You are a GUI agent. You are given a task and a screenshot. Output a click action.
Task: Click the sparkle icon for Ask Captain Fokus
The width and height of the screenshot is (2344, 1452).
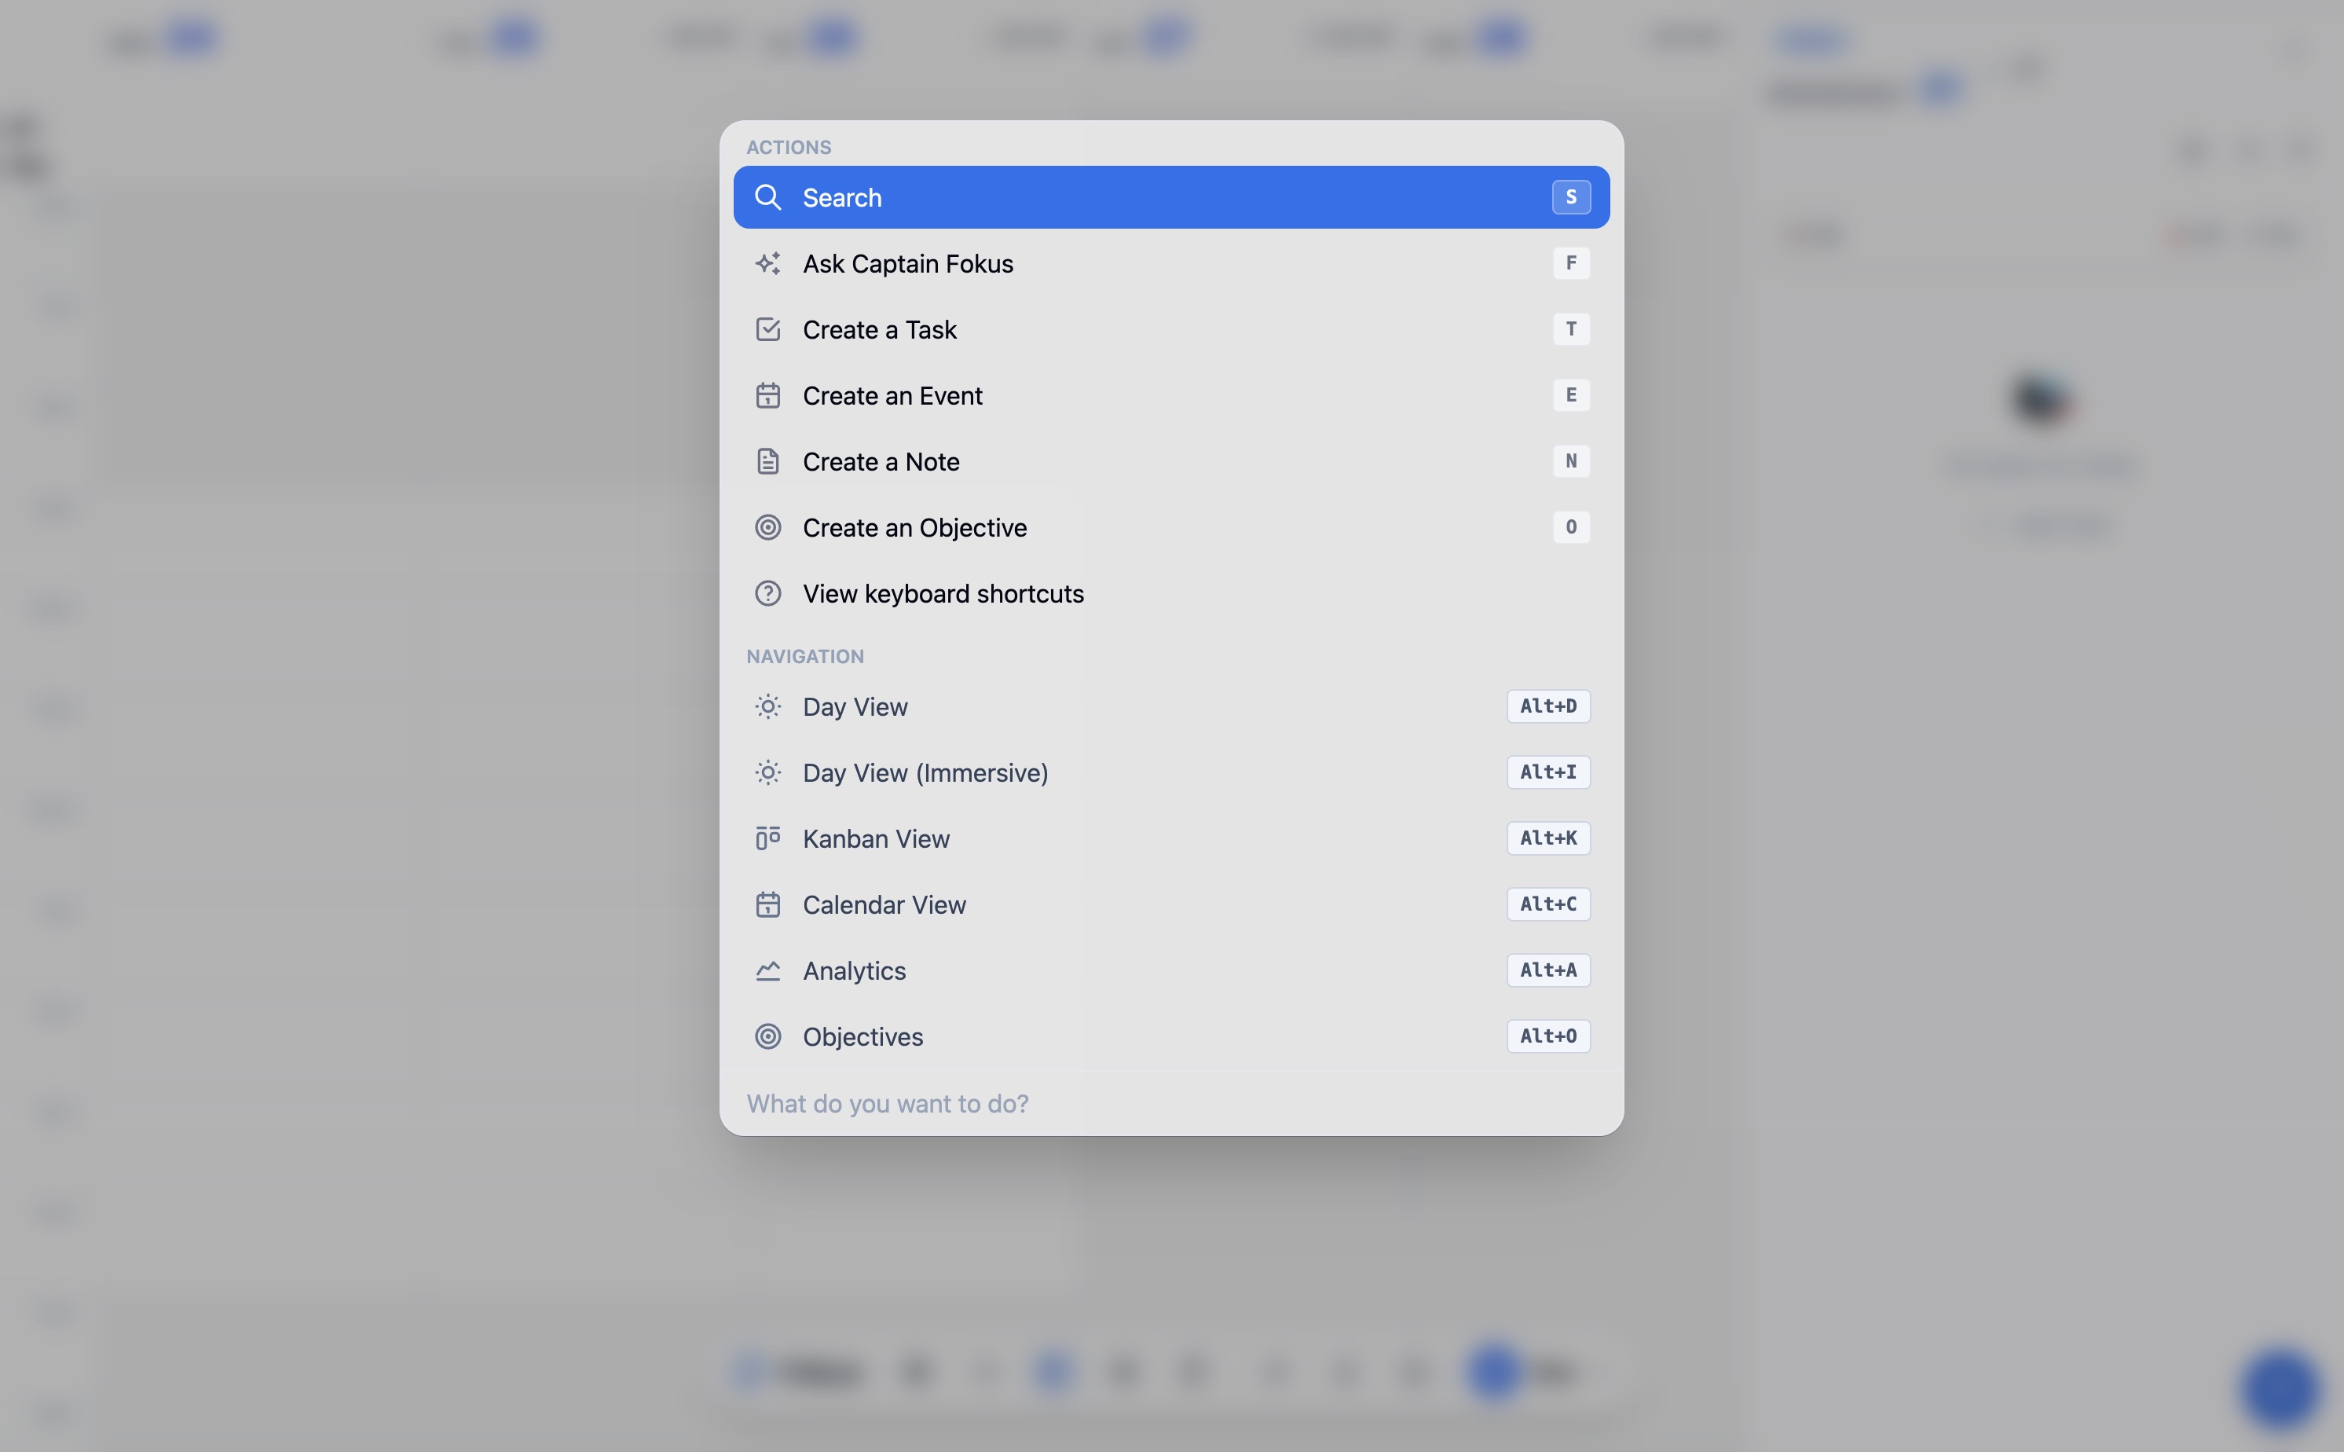point(767,263)
